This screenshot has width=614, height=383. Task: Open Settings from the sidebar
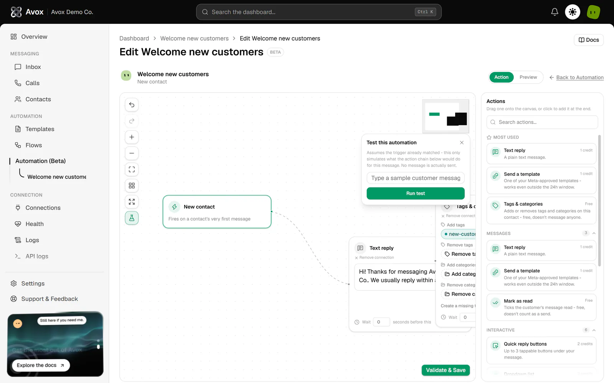tap(33, 283)
